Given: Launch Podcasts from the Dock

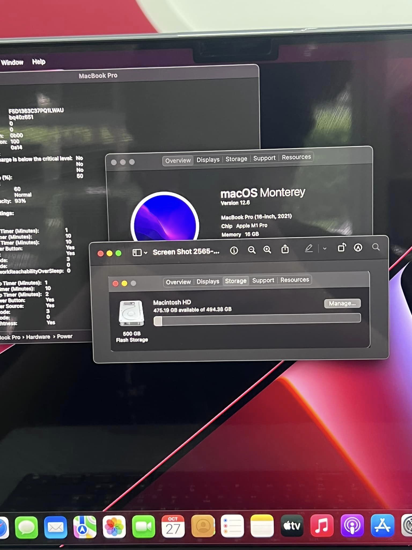Looking at the screenshot, I should 352,526.
